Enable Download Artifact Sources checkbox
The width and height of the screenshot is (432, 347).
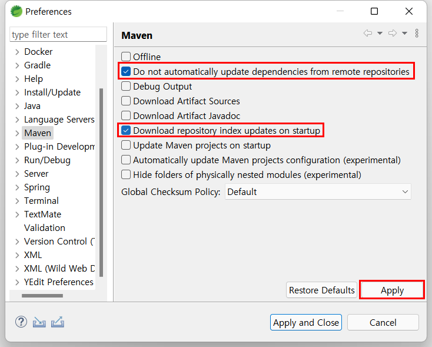click(126, 101)
